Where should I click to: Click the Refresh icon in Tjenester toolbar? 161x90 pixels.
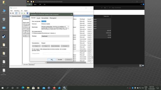(22, 13)
